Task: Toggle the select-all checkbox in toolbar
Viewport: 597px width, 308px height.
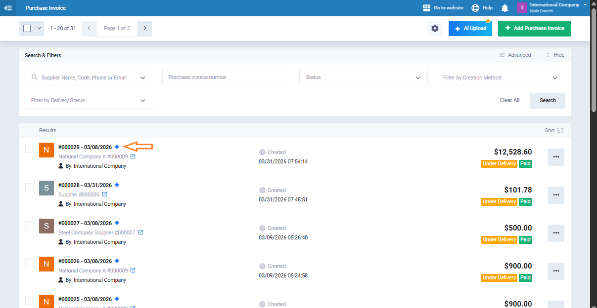Action: click(x=27, y=29)
